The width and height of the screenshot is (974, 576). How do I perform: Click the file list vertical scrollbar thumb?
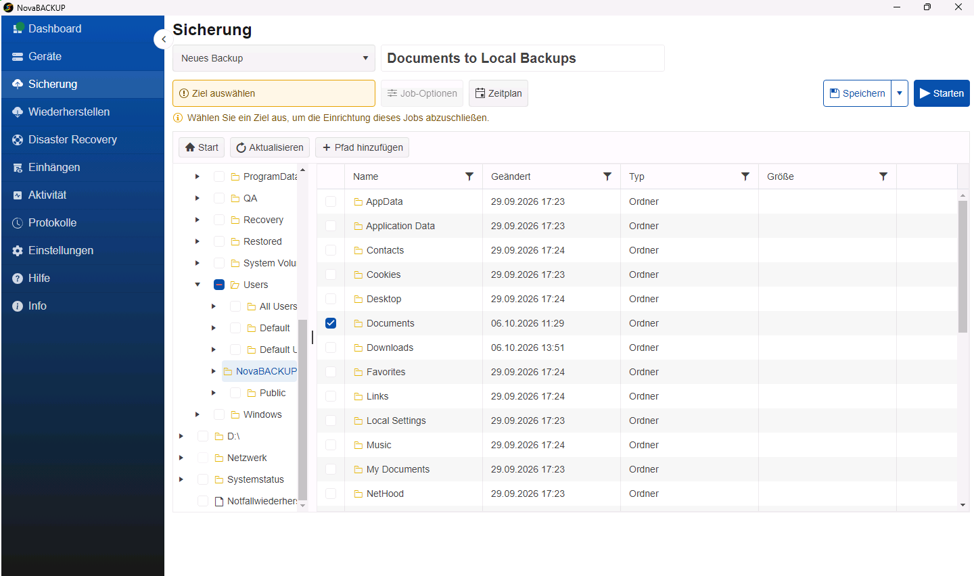pos(963,266)
